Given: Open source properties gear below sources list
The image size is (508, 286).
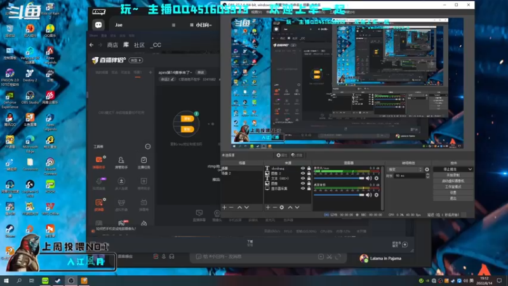Looking at the screenshot, I should [x=282, y=207].
